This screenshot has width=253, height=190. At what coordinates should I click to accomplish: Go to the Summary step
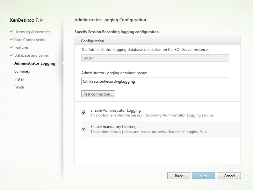click(x=22, y=71)
